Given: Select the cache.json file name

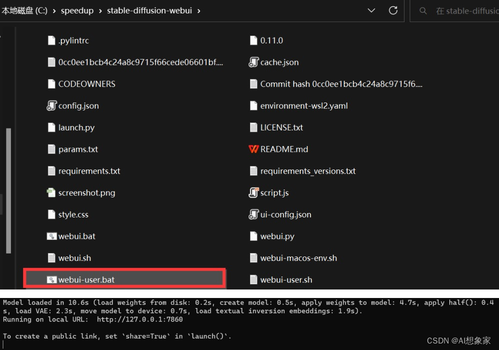Looking at the screenshot, I should coord(279,62).
